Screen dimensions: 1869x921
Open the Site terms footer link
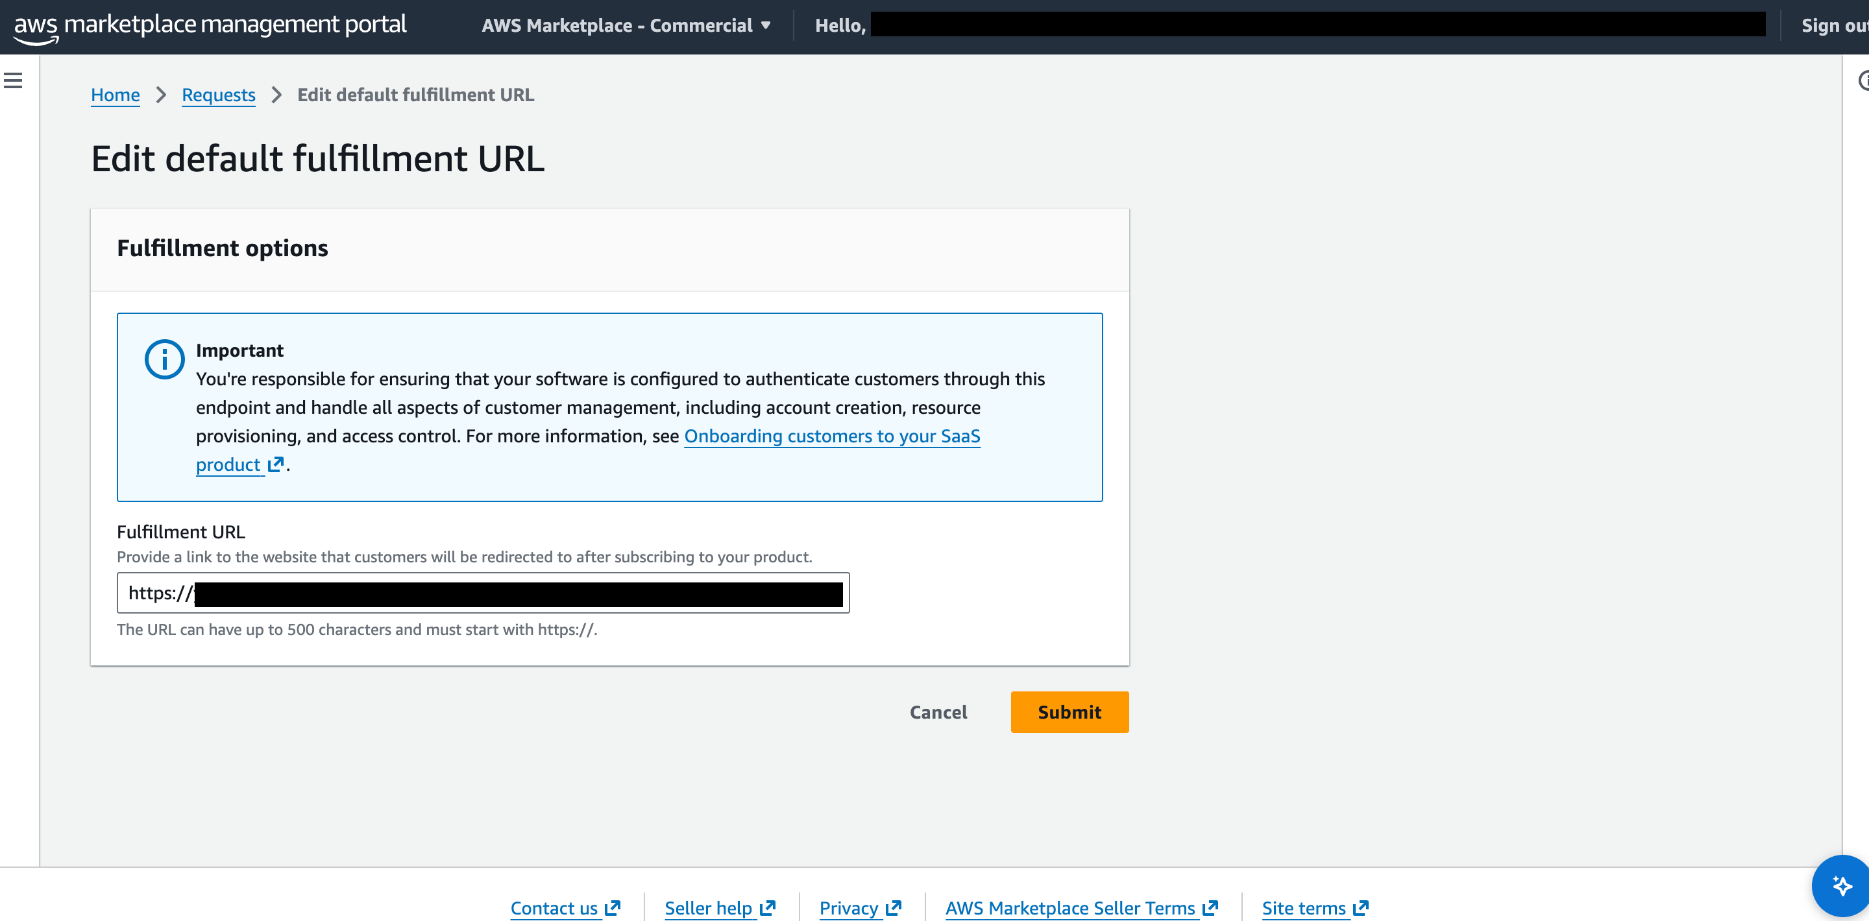(x=1315, y=908)
